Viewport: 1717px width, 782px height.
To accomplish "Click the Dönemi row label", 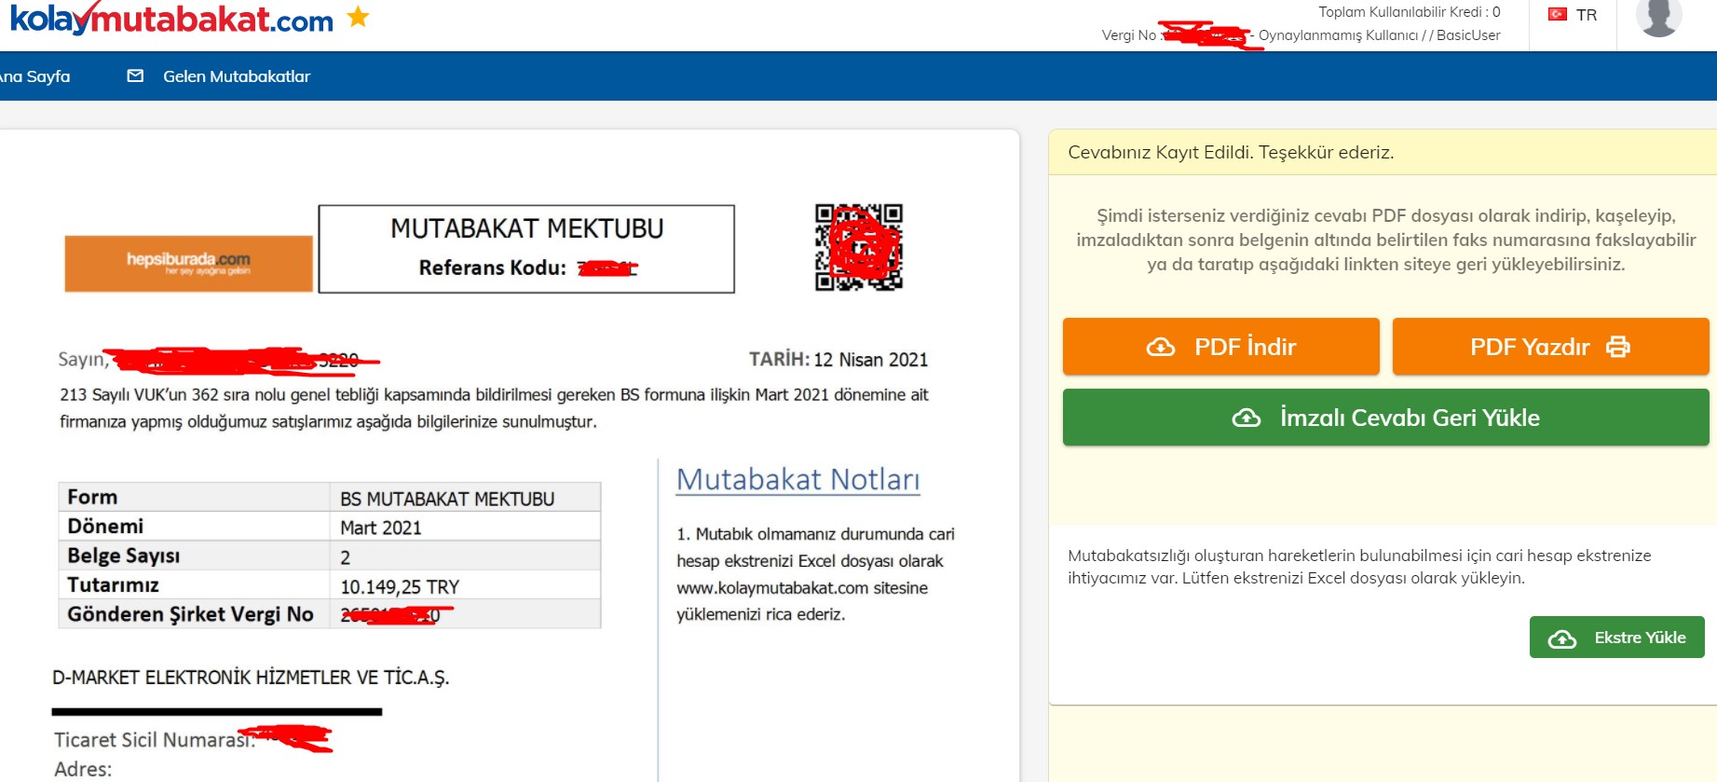I will pos(105,527).
